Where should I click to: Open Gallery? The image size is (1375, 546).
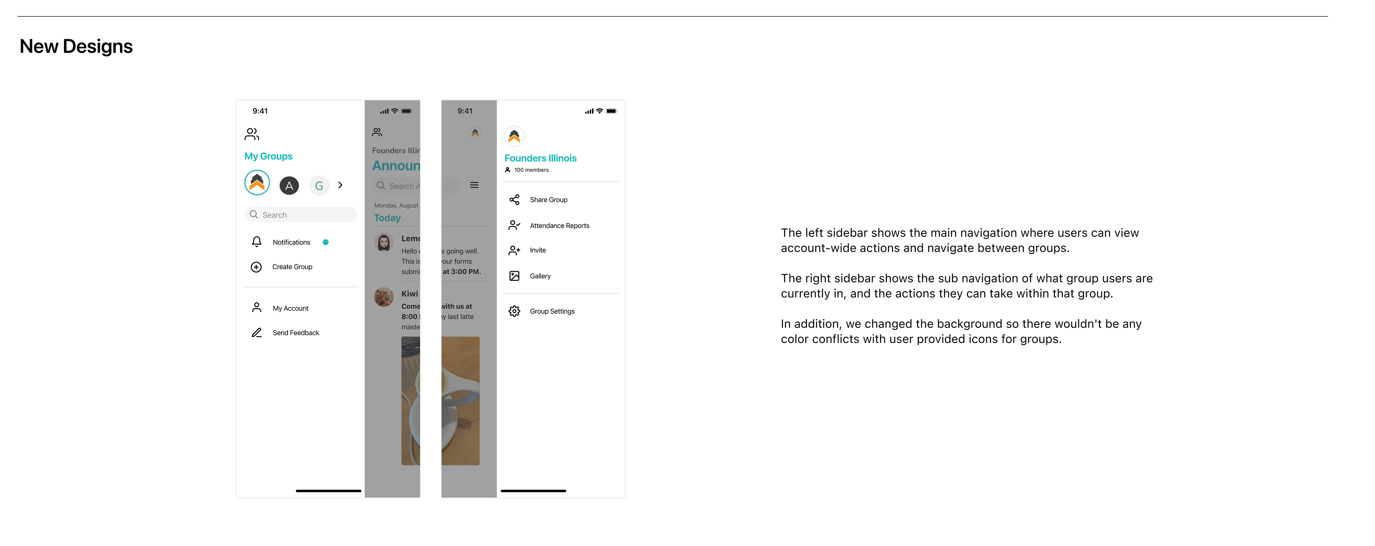[x=540, y=276]
